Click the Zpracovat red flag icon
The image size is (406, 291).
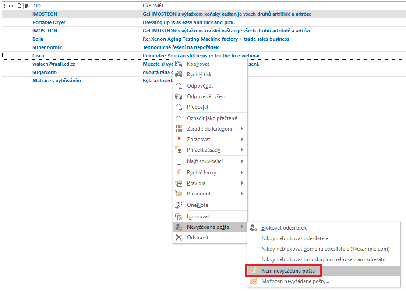tap(179, 139)
